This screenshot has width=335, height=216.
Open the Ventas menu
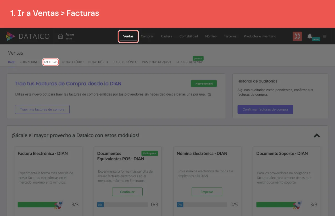point(128,36)
